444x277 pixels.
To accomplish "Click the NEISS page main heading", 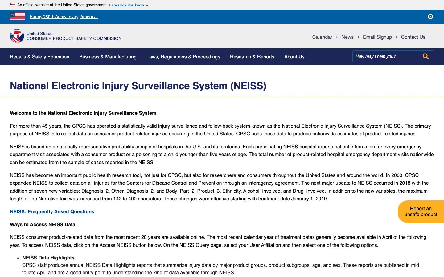I will [x=138, y=86].
